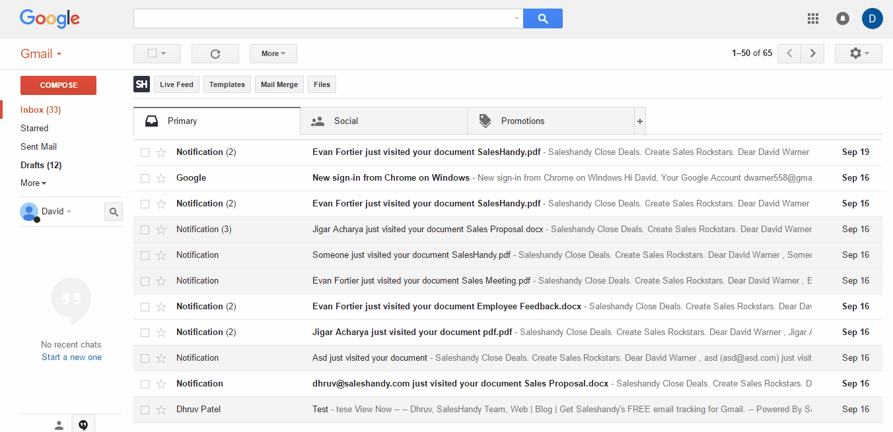Tick the Someone visited SalesHandy.pdf email

click(145, 255)
